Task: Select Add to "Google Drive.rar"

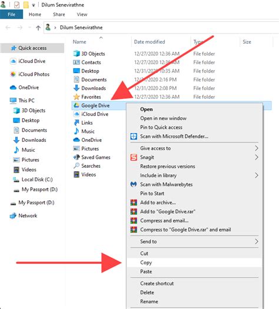Action: [194, 211]
